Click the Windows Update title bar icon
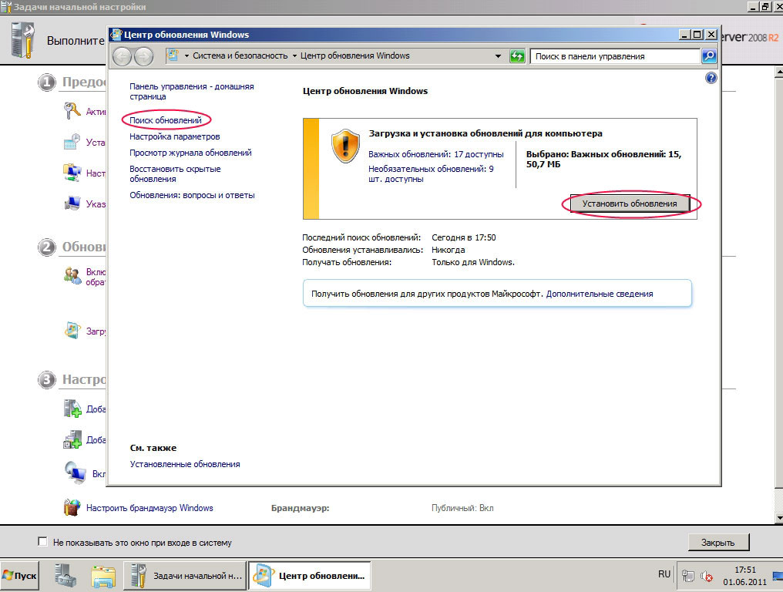783x592 pixels. pos(116,35)
